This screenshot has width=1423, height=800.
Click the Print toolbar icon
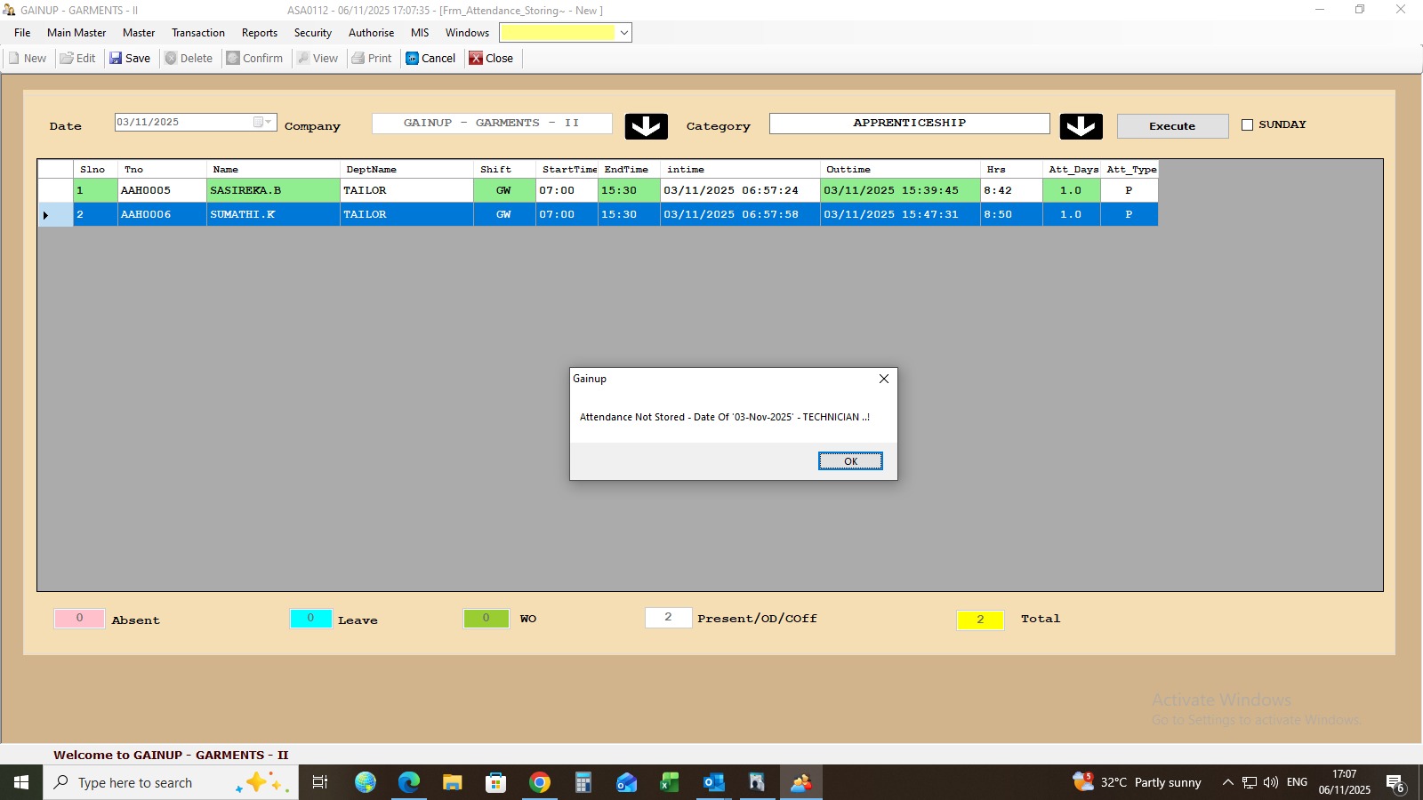358,59
